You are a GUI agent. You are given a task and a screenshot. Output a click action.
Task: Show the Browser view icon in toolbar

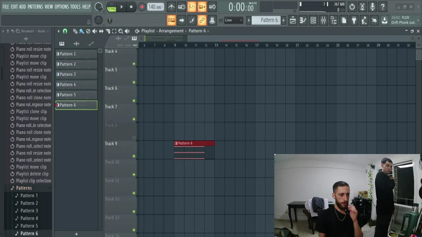pos(334,20)
